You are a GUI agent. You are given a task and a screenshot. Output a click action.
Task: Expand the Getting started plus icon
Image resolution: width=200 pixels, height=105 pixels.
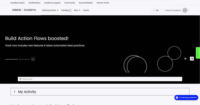58,10
